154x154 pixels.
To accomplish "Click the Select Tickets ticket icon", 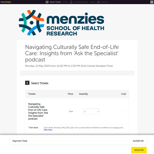I will [x=47, y=2].
